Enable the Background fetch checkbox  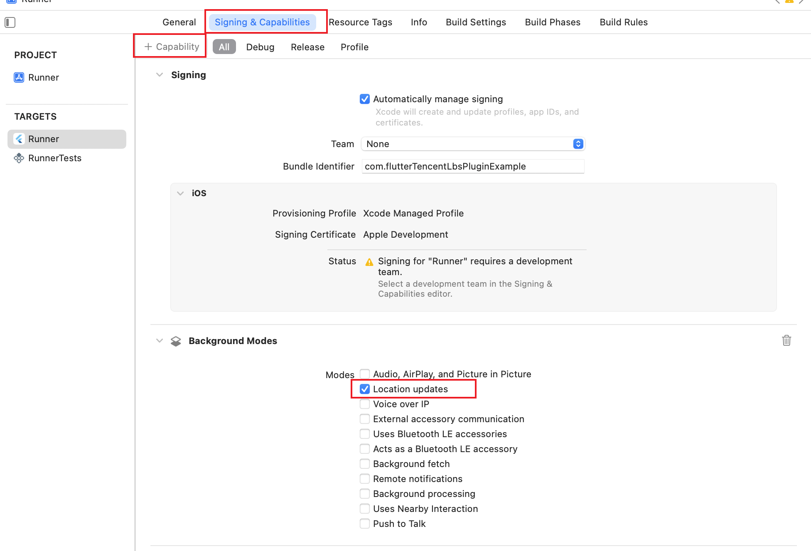click(x=365, y=464)
